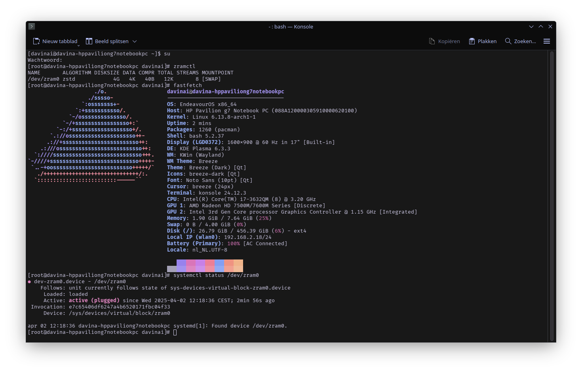Open a new tab with Nieuw tabblad icon

(x=36, y=41)
